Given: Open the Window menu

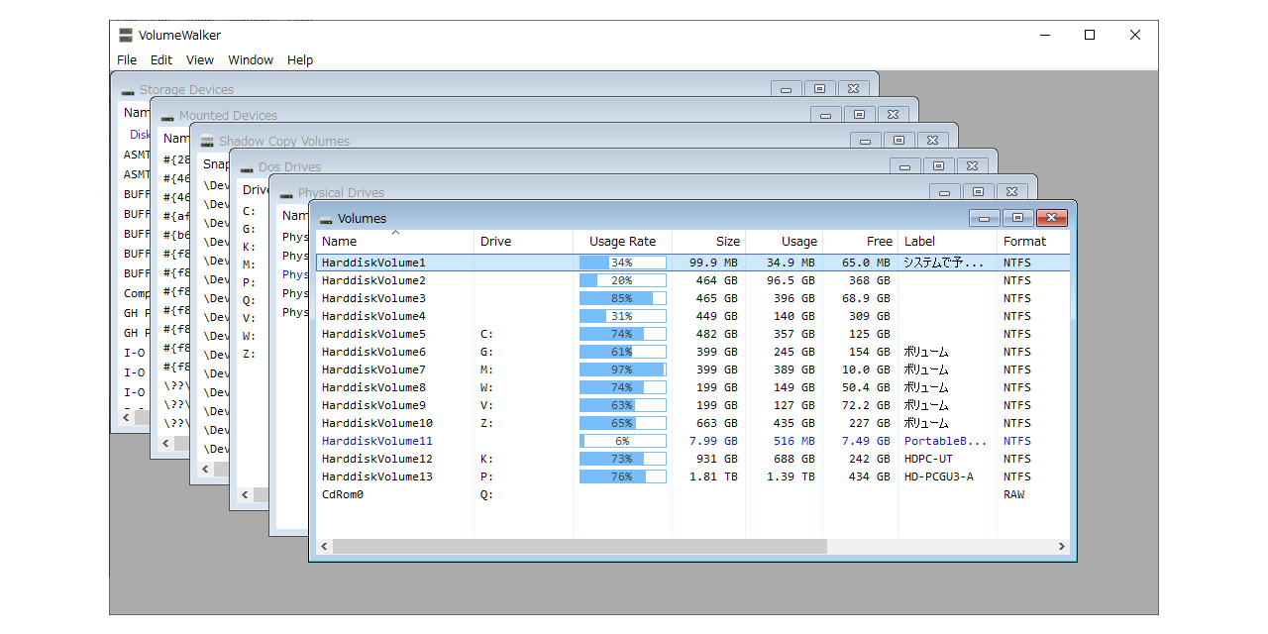Looking at the screenshot, I should click(251, 60).
